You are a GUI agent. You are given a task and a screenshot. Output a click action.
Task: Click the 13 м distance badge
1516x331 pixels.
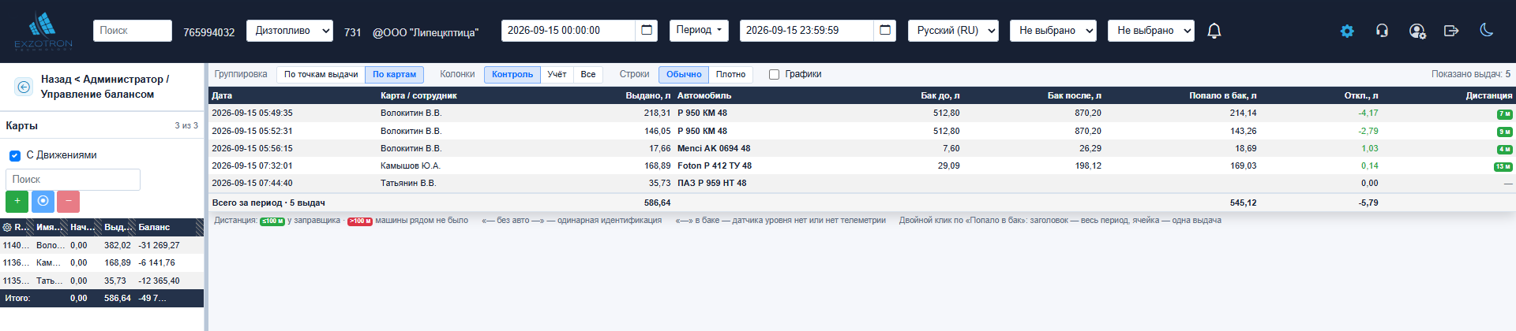tap(1503, 166)
